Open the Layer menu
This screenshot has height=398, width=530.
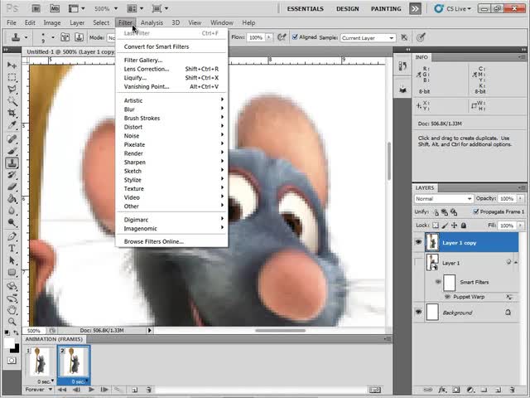(77, 22)
